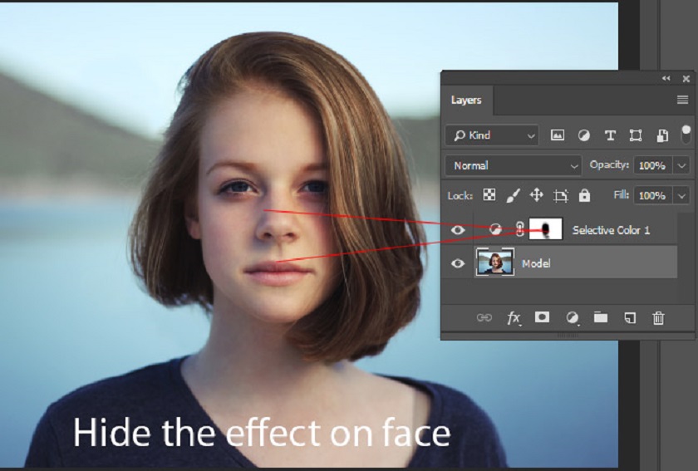Filter layers by adjustment layer type

tap(583, 135)
